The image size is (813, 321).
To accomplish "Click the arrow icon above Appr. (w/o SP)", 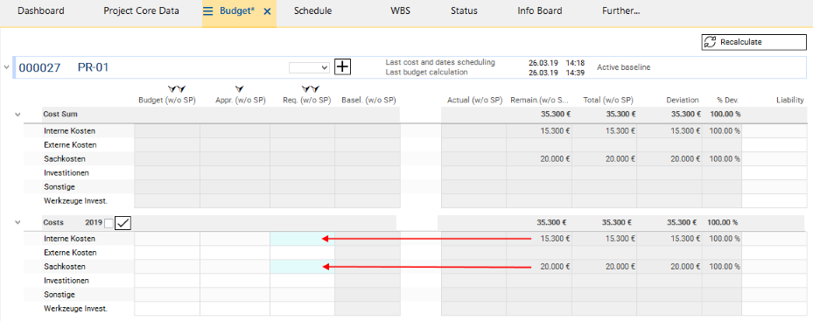I will click(x=240, y=90).
